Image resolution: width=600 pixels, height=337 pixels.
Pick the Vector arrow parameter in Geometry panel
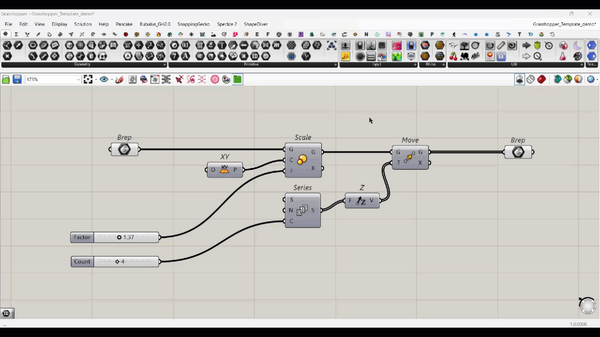tap(18, 45)
